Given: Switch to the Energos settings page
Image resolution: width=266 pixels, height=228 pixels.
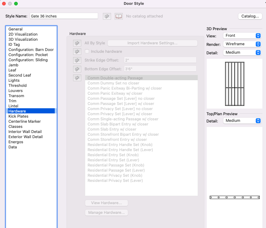Looking at the screenshot, I should [16, 142].
